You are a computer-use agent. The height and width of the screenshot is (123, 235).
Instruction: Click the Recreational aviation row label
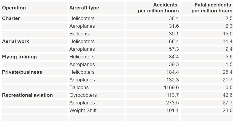click(27, 95)
